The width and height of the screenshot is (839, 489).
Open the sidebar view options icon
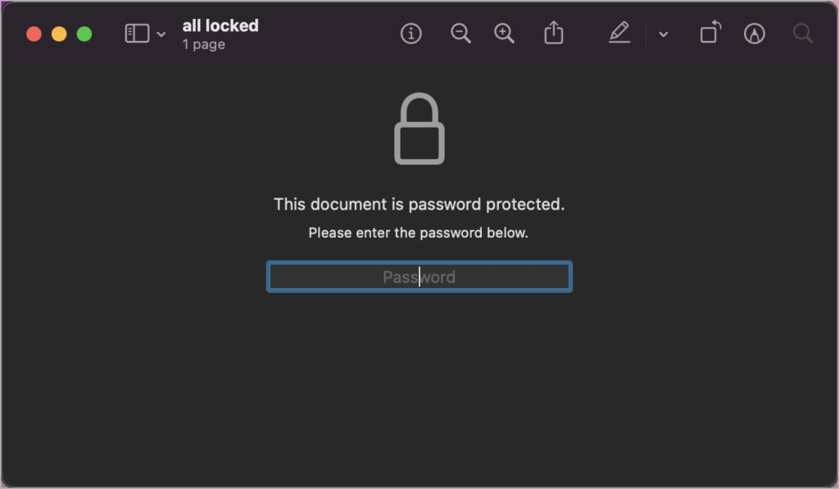pos(137,34)
